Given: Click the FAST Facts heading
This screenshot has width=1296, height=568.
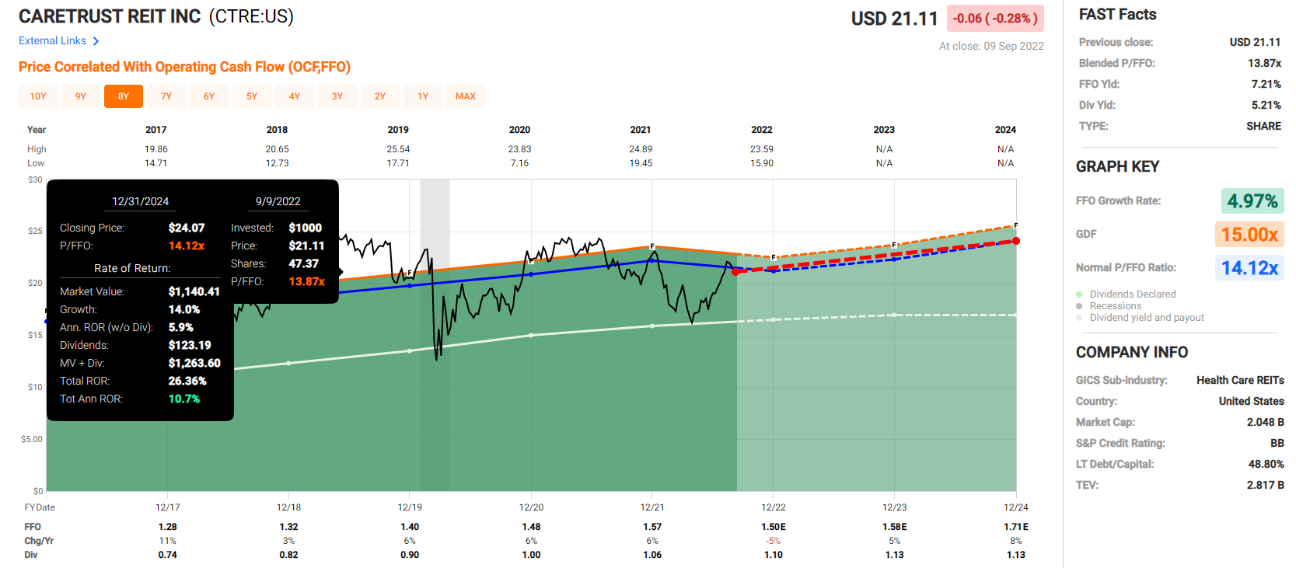Looking at the screenshot, I should [x=1117, y=14].
